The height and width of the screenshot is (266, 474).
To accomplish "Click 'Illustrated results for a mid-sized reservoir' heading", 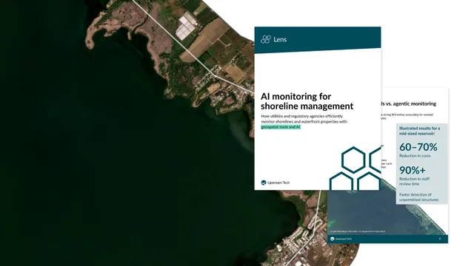I will click(x=420, y=131).
